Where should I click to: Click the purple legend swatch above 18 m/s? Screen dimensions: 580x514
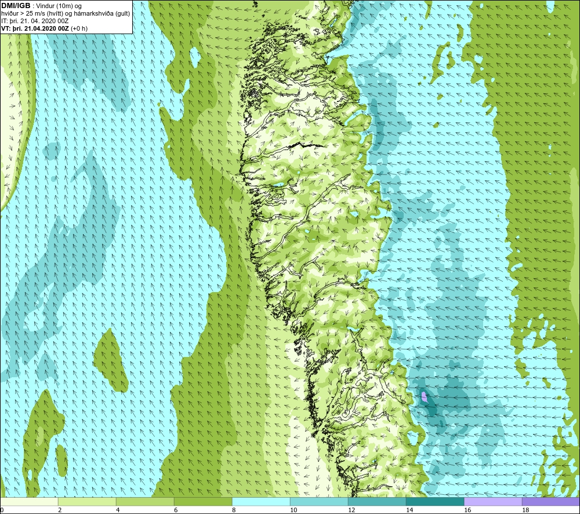[551, 501]
